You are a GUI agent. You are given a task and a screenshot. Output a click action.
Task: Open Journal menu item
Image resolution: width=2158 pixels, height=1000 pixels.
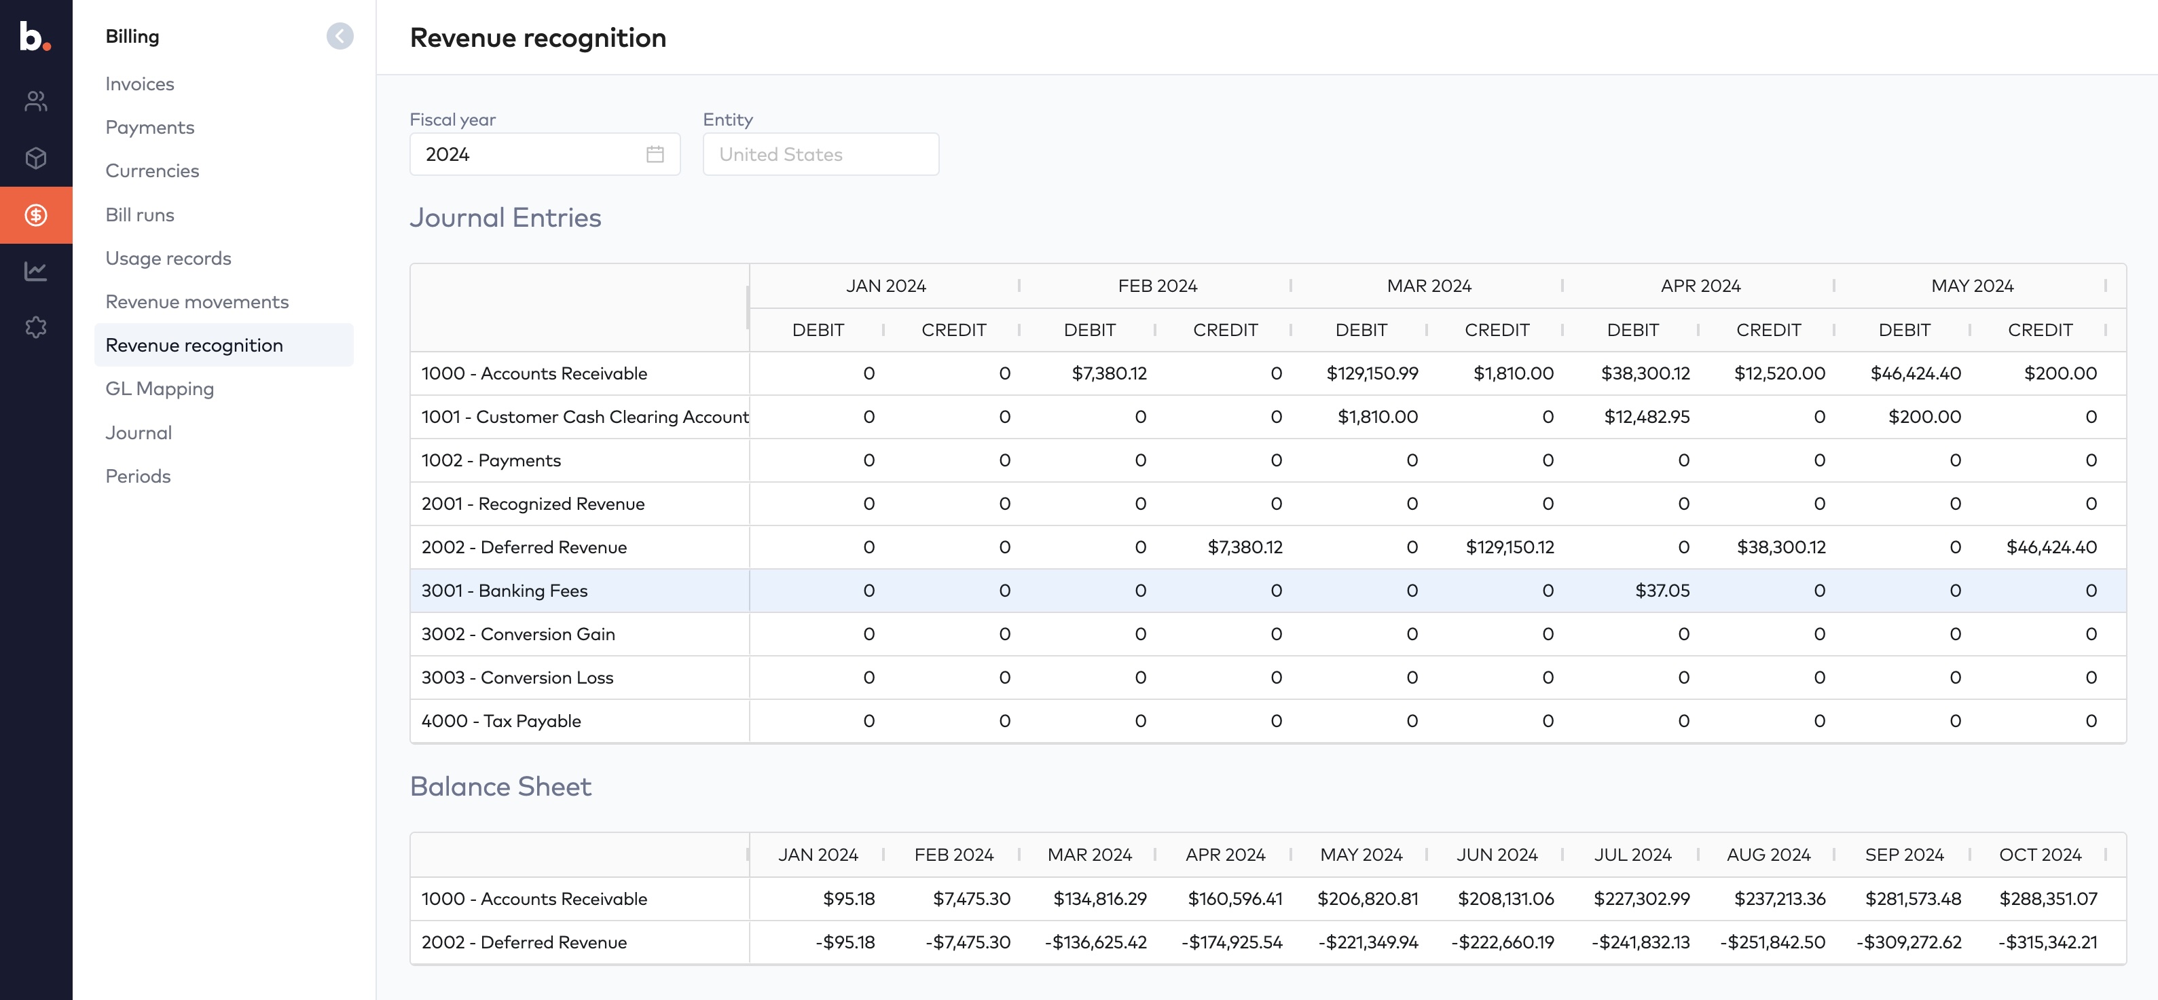point(139,432)
